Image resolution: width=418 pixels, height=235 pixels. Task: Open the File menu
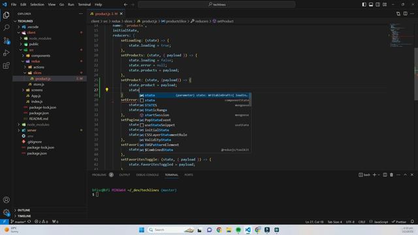pyautogui.click(x=14, y=5)
